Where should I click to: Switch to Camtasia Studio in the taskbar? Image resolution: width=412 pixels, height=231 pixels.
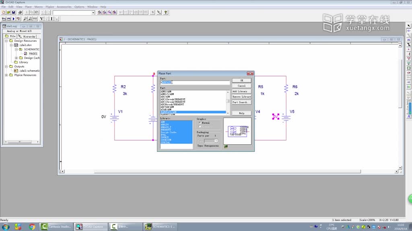[x=56, y=227]
